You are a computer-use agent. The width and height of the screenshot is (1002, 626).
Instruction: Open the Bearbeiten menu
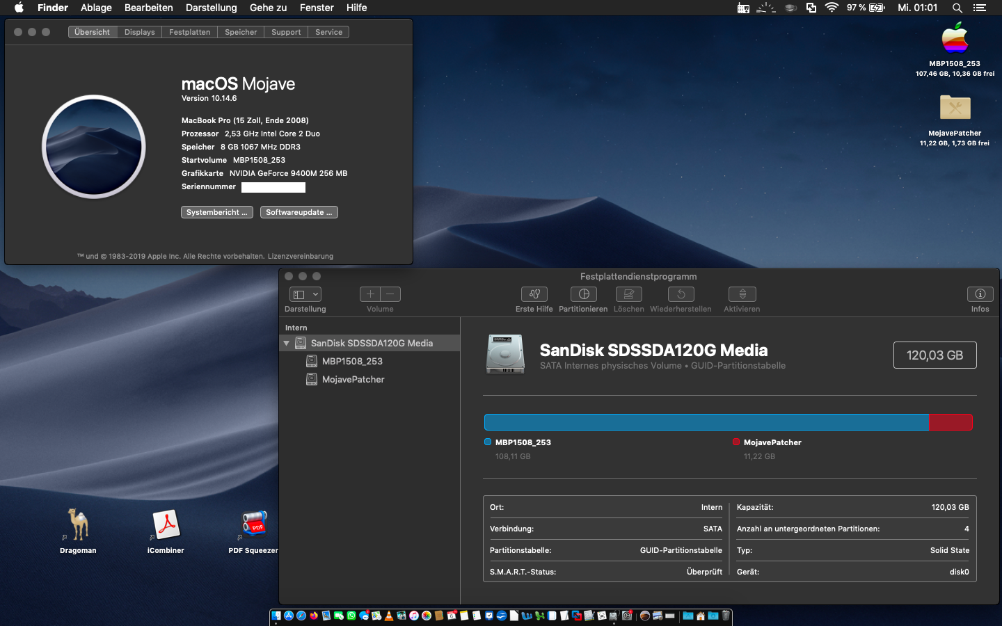[x=149, y=8]
